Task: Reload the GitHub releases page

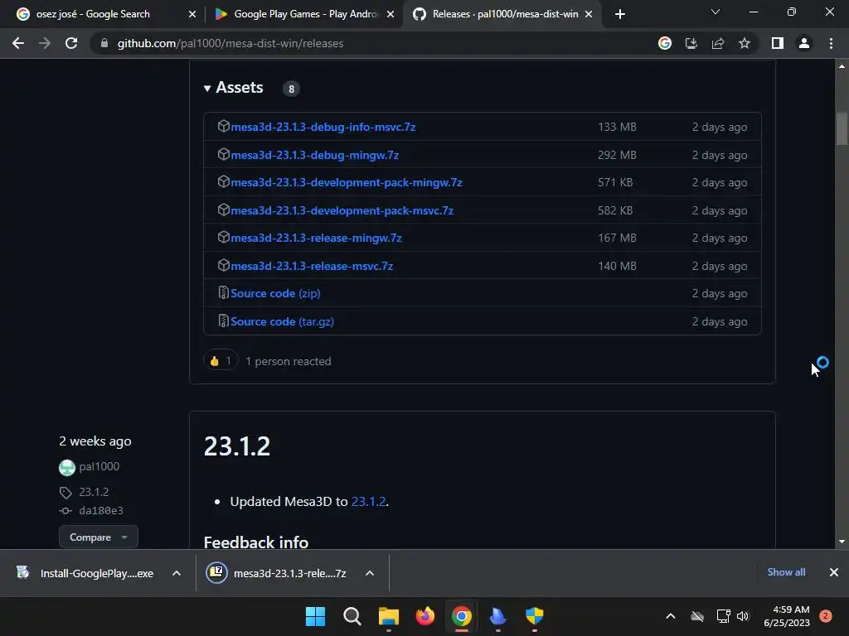Action: (71, 43)
